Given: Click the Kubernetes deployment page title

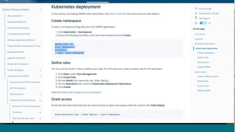Looking at the screenshot, I should tap(76, 7).
